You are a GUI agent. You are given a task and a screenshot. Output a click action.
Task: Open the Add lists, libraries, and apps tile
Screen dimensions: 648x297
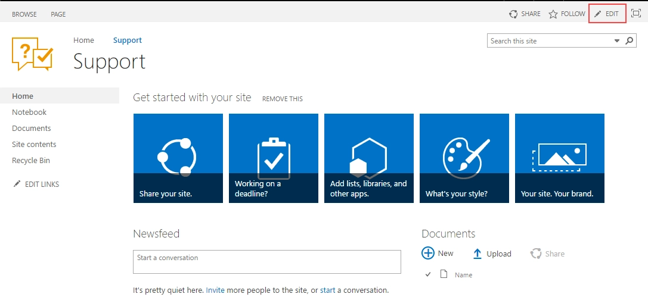click(x=369, y=158)
